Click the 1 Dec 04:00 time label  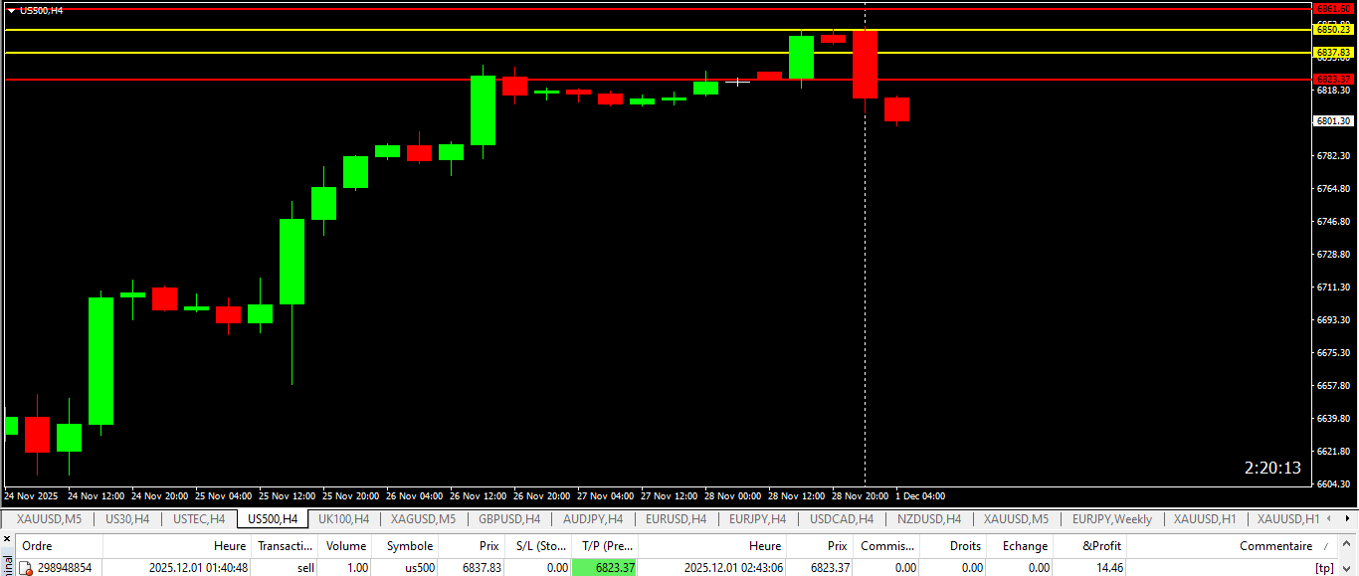[x=920, y=495]
